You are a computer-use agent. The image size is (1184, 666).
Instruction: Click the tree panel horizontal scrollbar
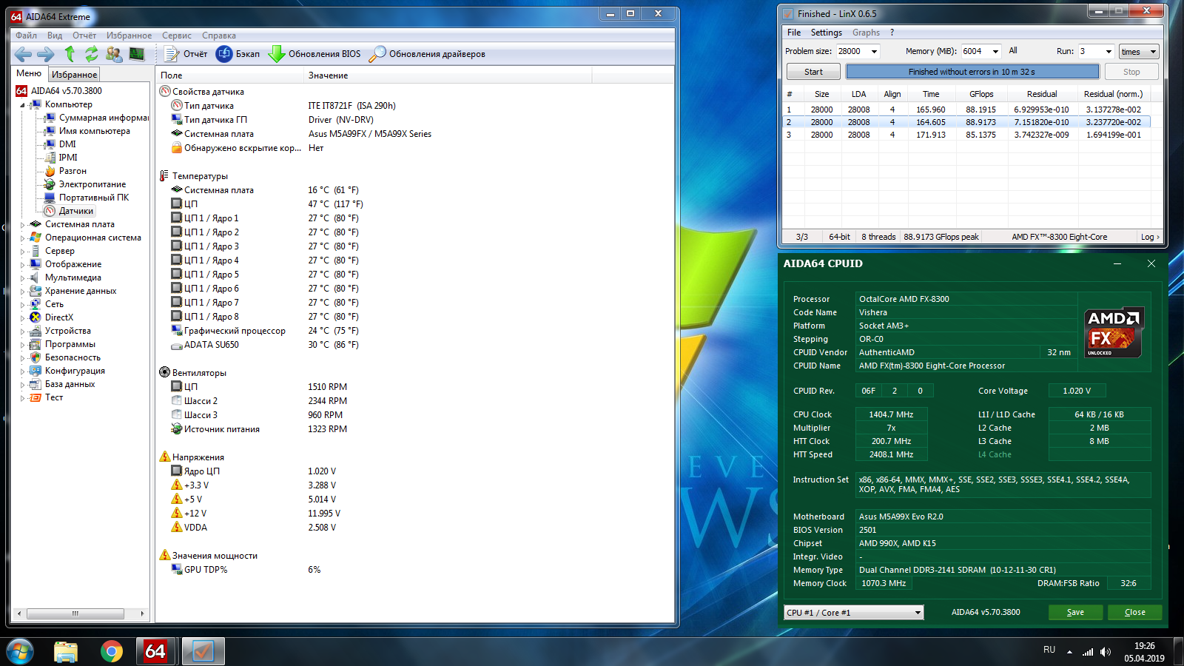tap(75, 613)
